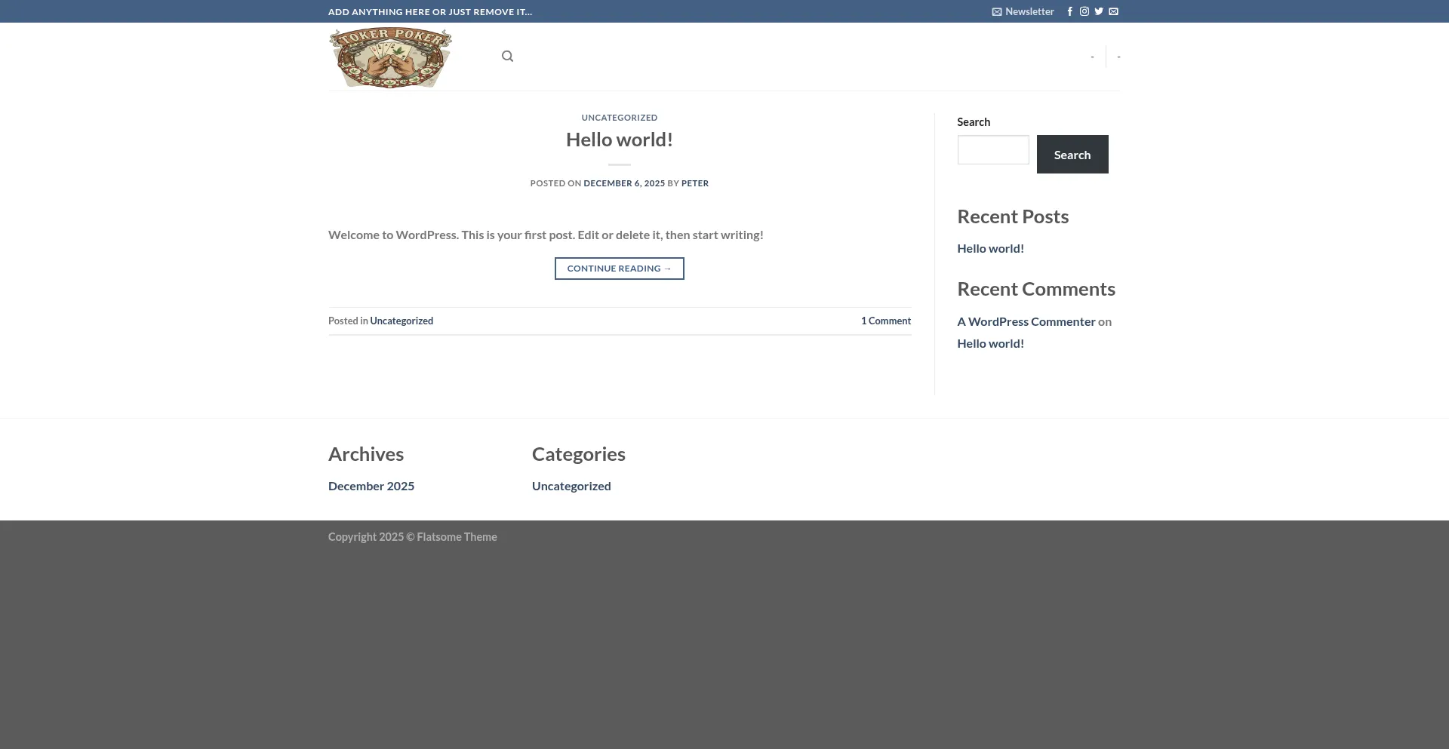
Task: Click the rightmost envelope email icon
Action: [1113, 11]
